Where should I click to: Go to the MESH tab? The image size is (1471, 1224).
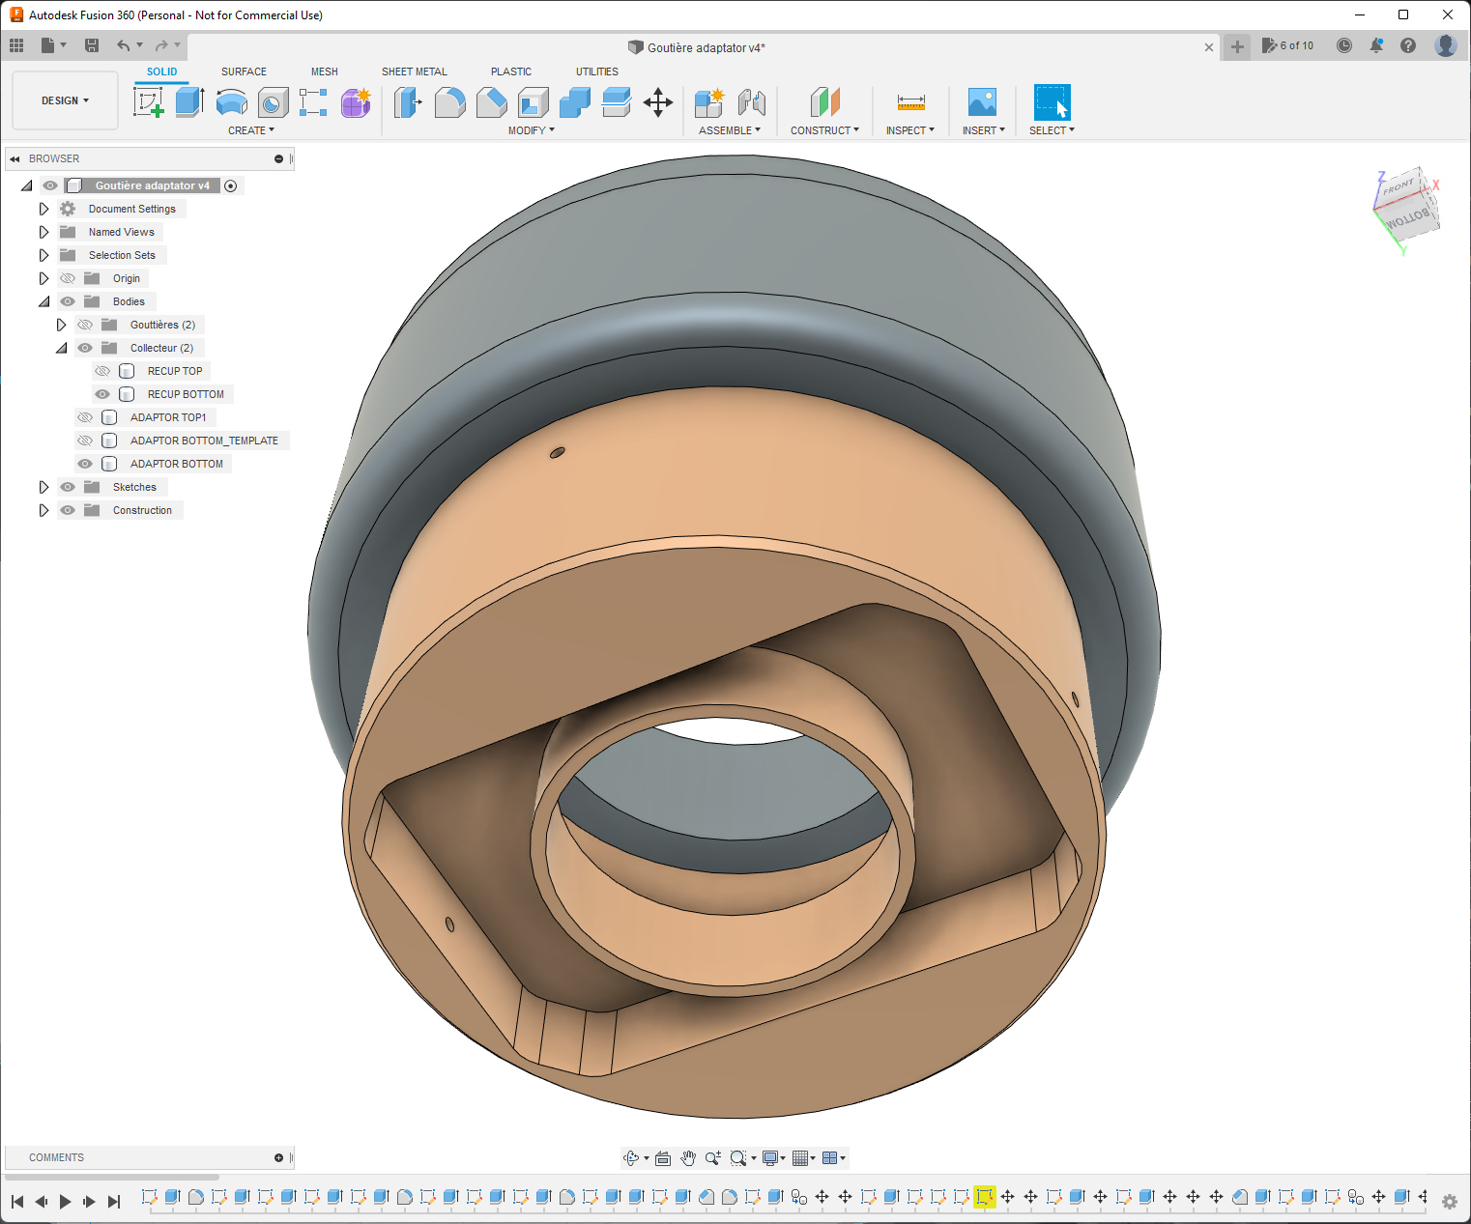[325, 71]
